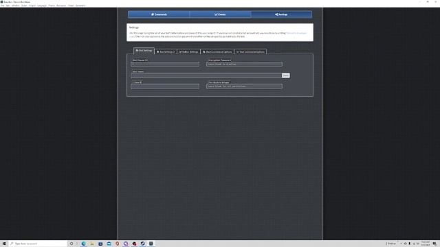The height and width of the screenshot is (247, 440).
Task: Open Steam from the taskbar
Action: tap(142, 244)
